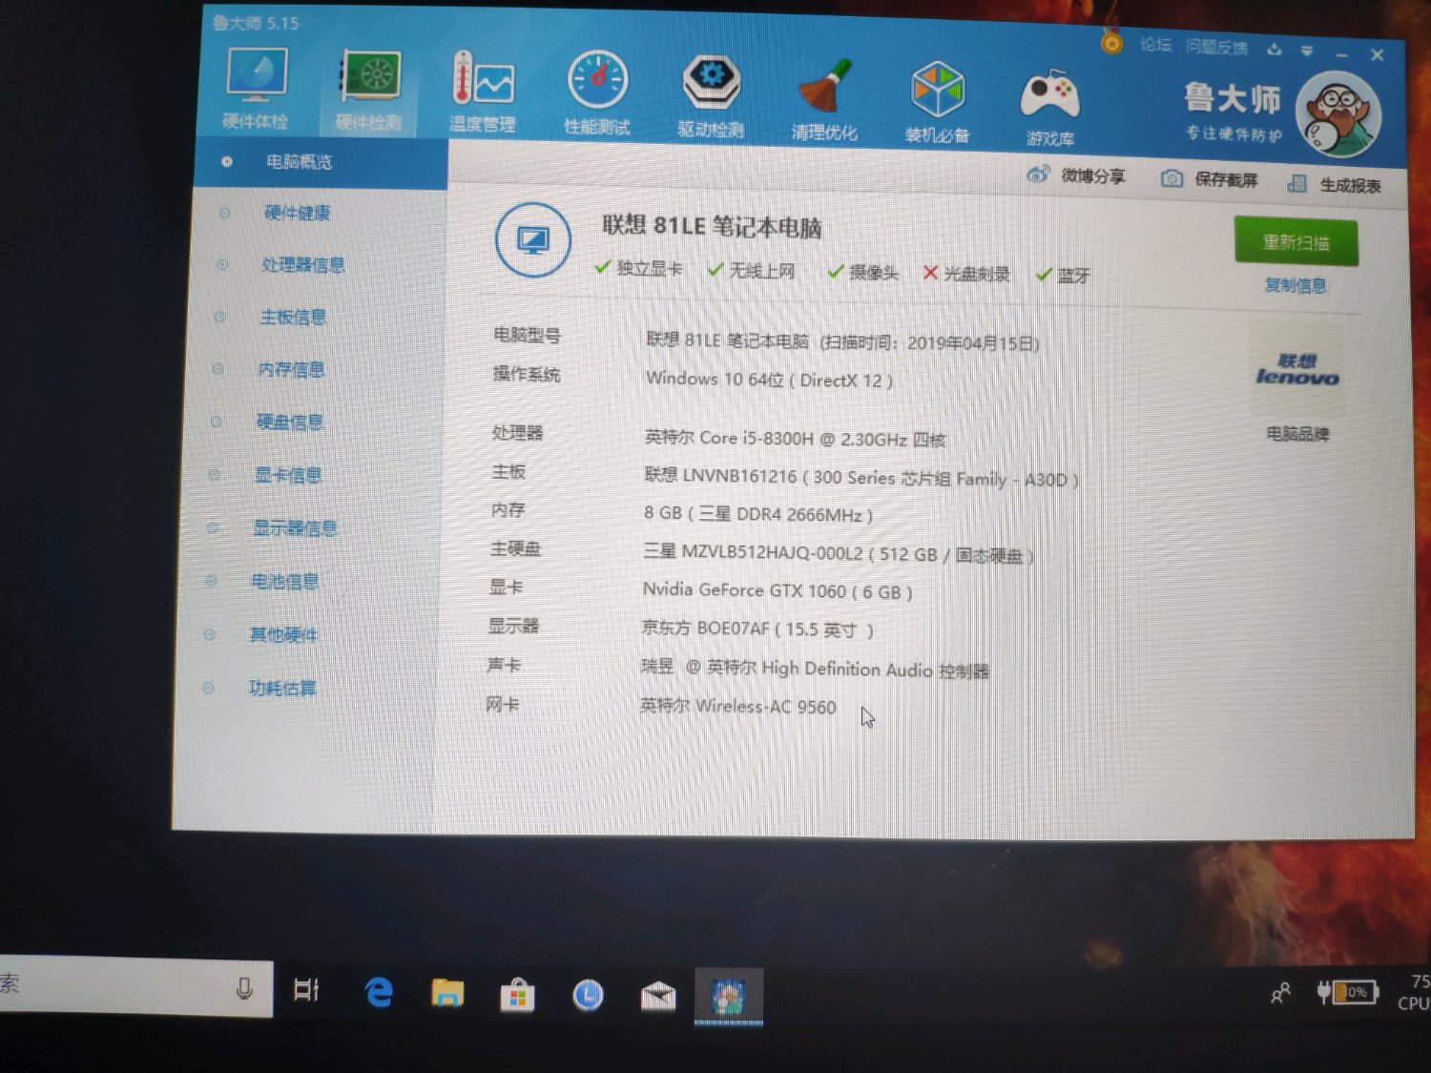Click the microphone icon in the search box
Screen dimensions: 1431x1073
(x=244, y=988)
